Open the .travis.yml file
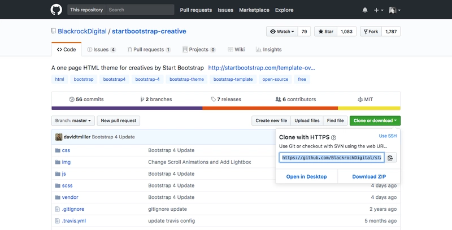452x230 pixels. pos(73,220)
